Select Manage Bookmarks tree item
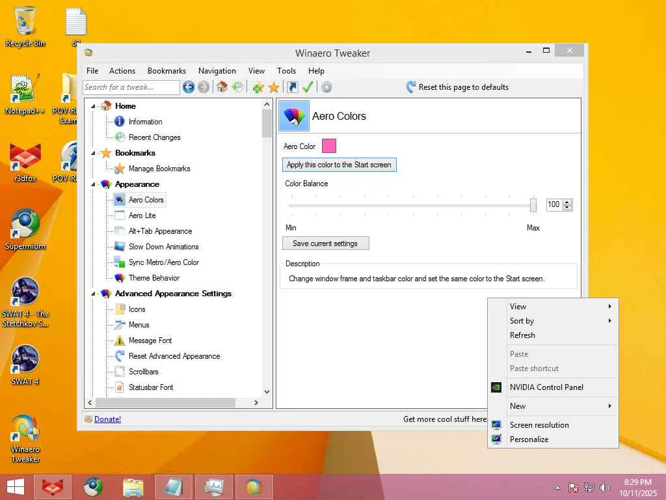Viewport: 666px width, 500px height. (x=159, y=169)
